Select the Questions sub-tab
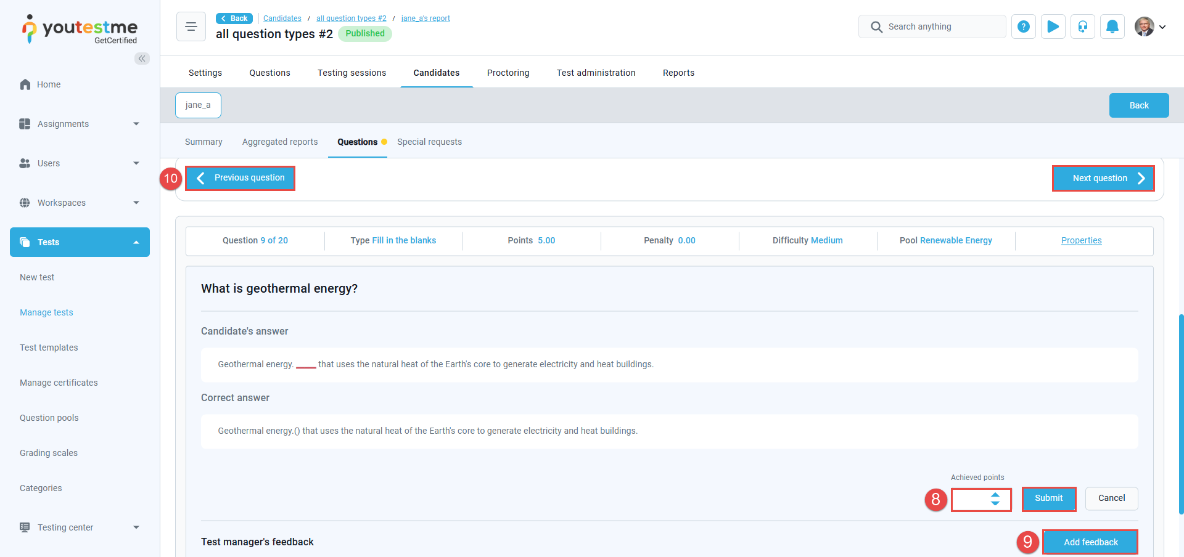Image resolution: width=1184 pixels, height=557 pixels. [358, 142]
